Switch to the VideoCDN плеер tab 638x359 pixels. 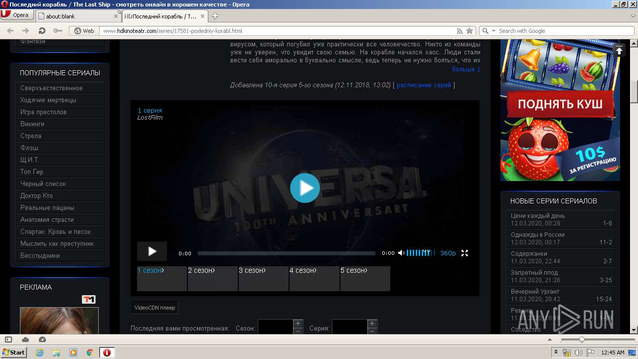(x=155, y=308)
